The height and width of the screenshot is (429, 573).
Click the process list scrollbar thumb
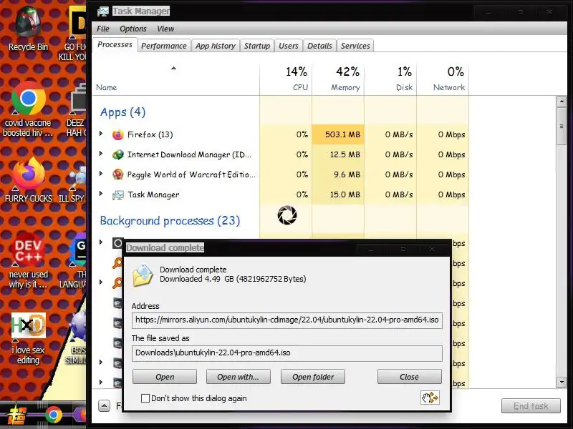562,127
